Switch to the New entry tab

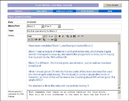point(42,11)
